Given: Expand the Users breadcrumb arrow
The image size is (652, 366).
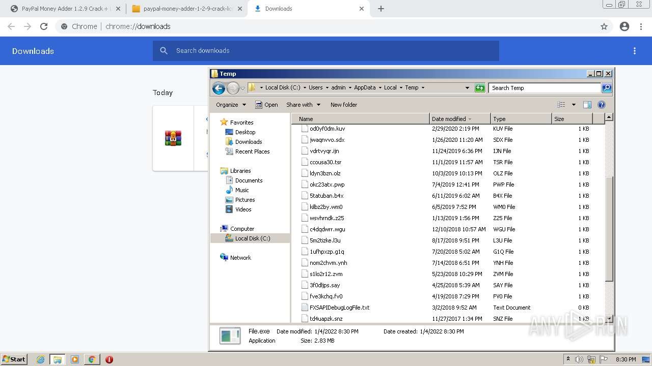Looking at the screenshot, I should [327, 87].
